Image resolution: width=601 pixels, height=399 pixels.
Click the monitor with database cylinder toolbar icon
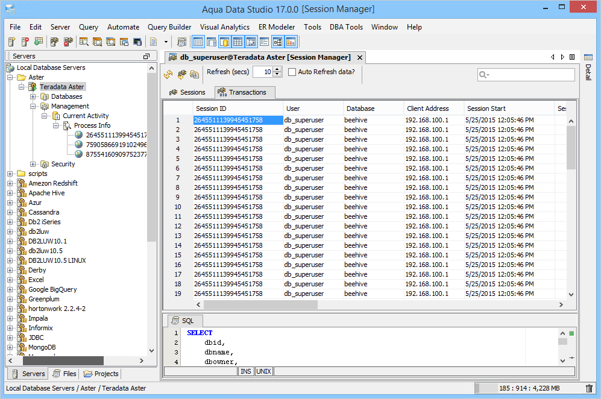pyautogui.click(x=137, y=42)
